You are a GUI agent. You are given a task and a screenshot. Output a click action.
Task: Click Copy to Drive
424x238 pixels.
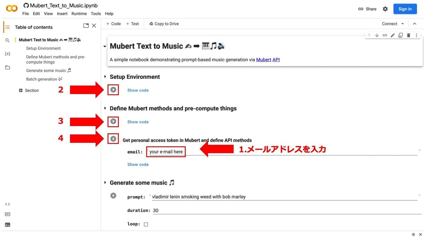click(x=164, y=24)
